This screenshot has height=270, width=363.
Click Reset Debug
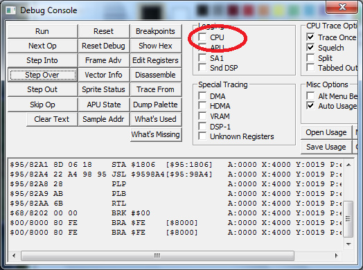point(103,46)
